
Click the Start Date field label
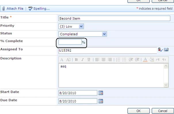pos(10,92)
